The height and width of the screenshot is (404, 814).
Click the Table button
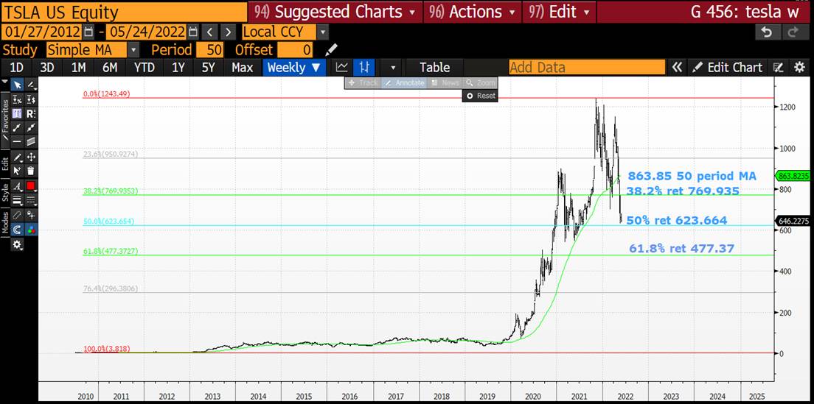click(x=434, y=68)
